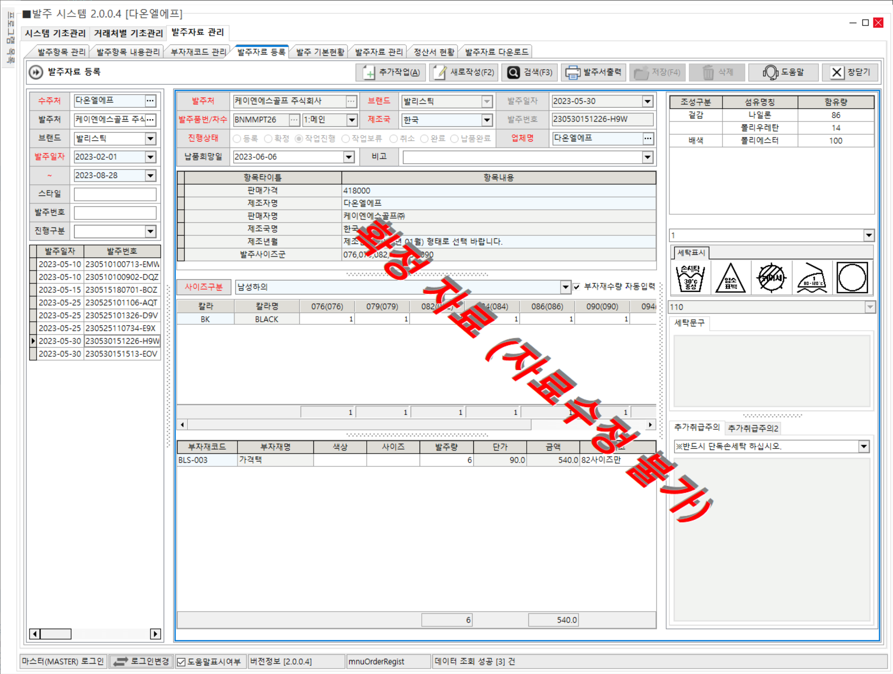Select the chlorine bleach triangle symbol
893x674 pixels.
pyautogui.click(x=731, y=278)
